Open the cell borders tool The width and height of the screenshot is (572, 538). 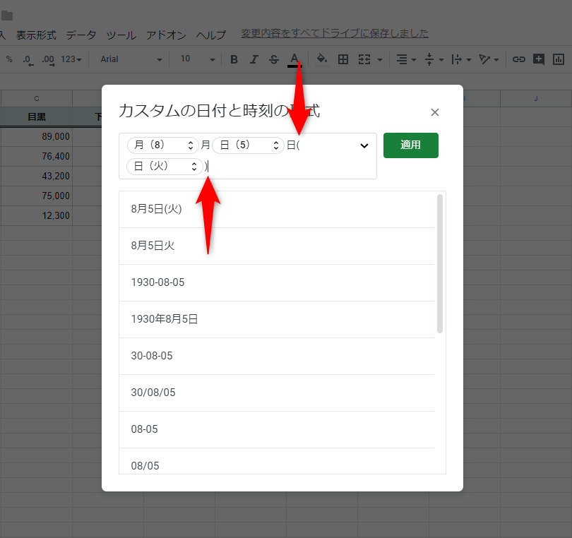coord(343,59)
